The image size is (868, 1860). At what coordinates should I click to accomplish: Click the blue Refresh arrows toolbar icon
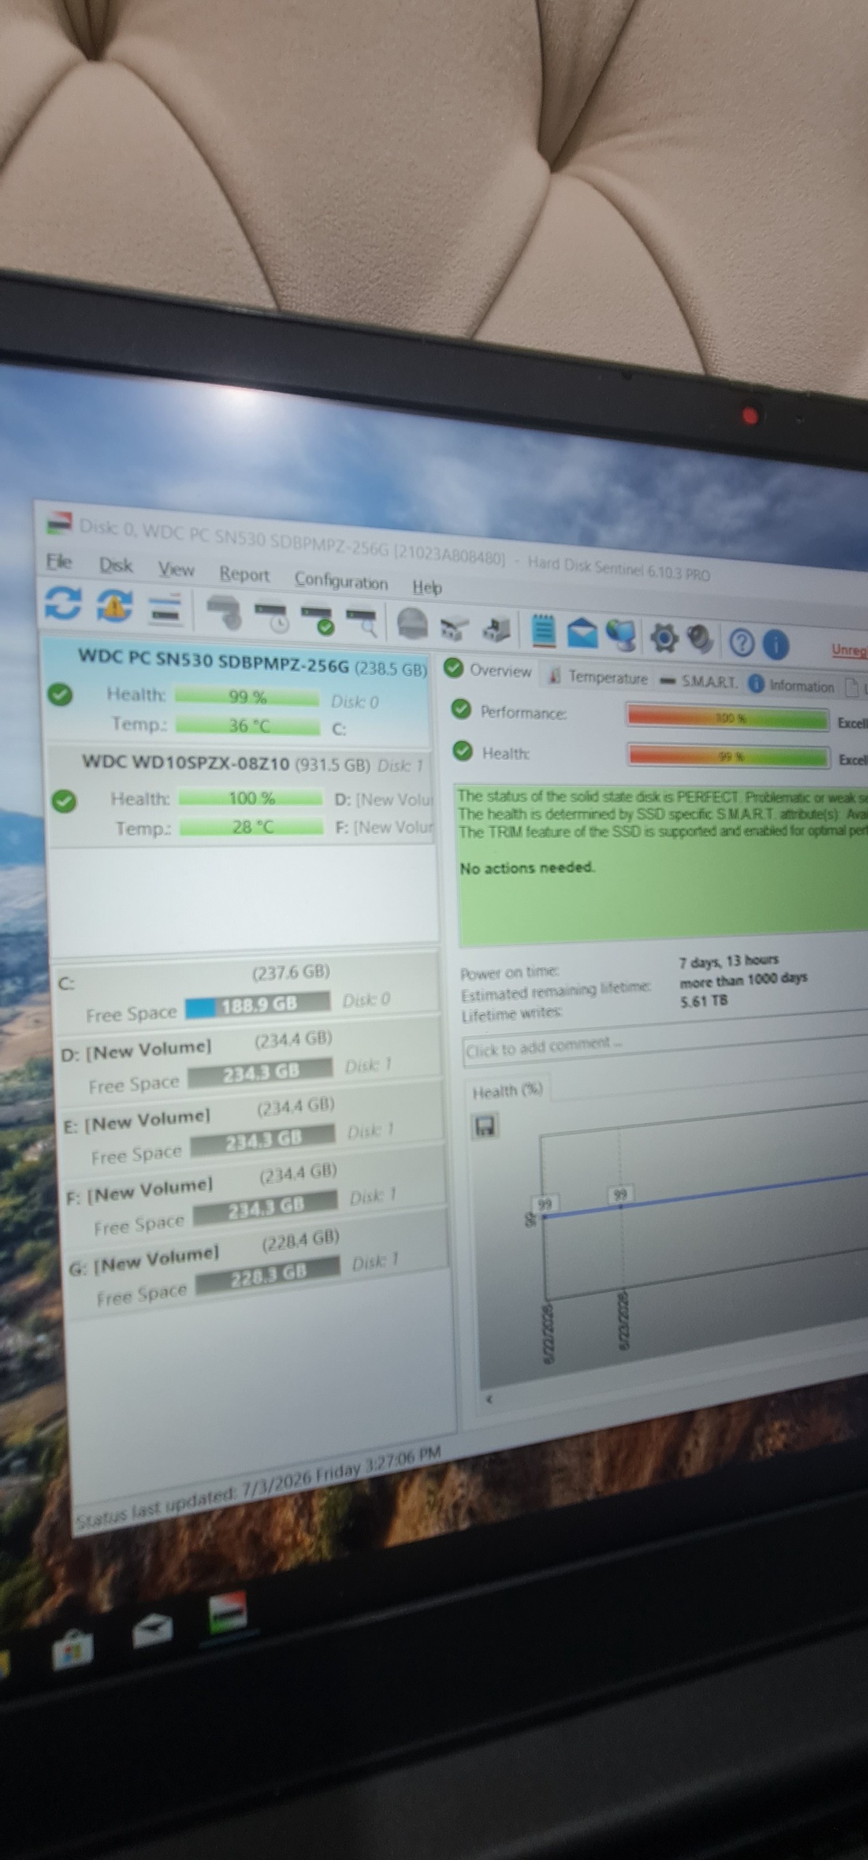[x=62, y=602]
